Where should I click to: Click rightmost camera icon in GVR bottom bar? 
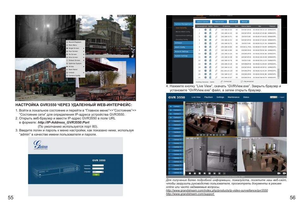[x=285, y=173]
